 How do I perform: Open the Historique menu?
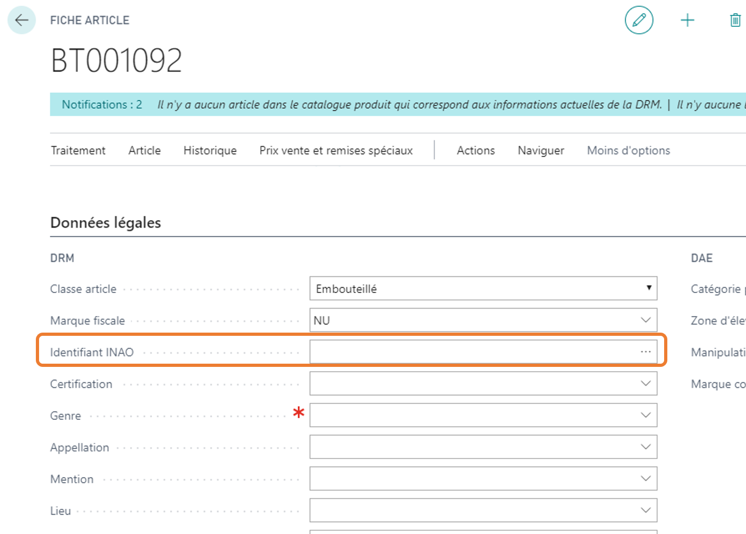[210, 151]
